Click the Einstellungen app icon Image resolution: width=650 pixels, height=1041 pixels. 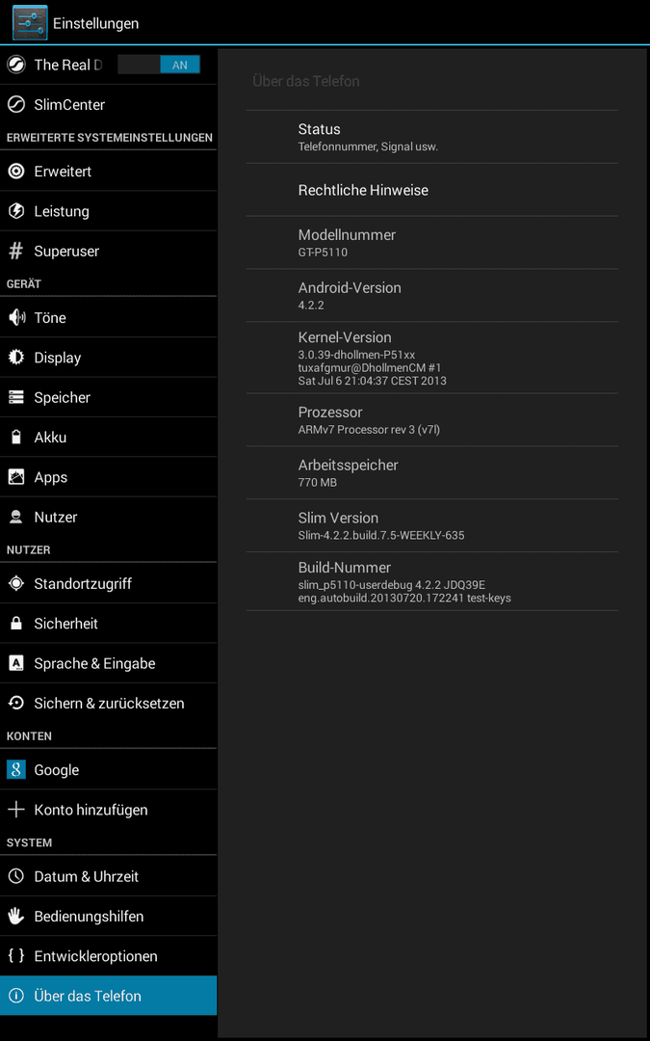click(30, 22)
